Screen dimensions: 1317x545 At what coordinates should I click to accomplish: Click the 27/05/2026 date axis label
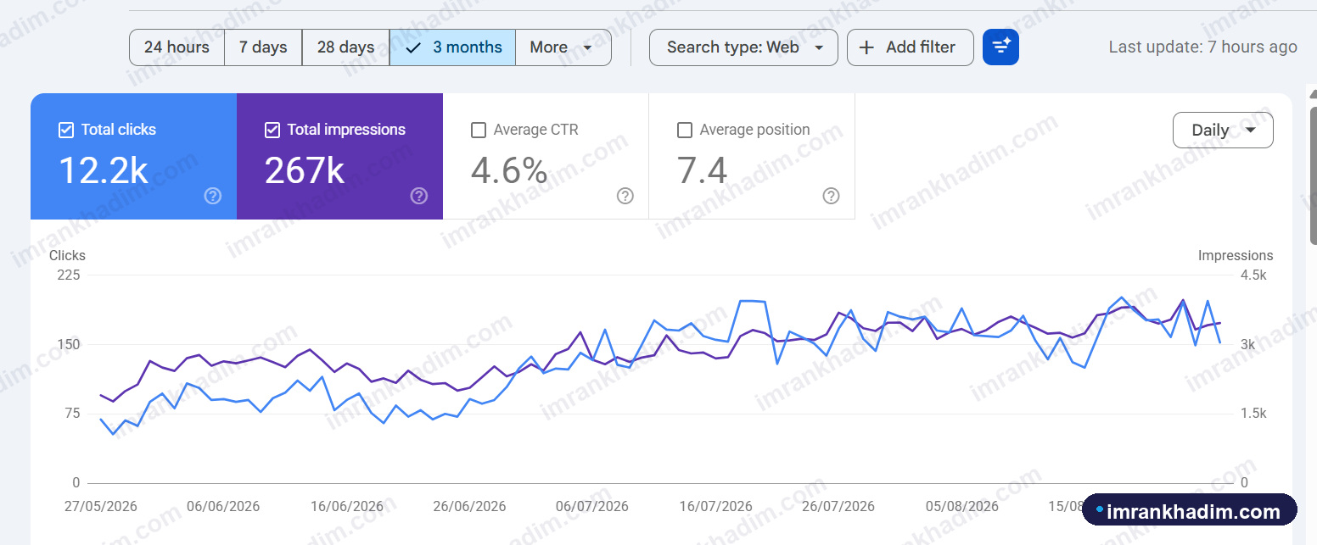pos(101,506)
